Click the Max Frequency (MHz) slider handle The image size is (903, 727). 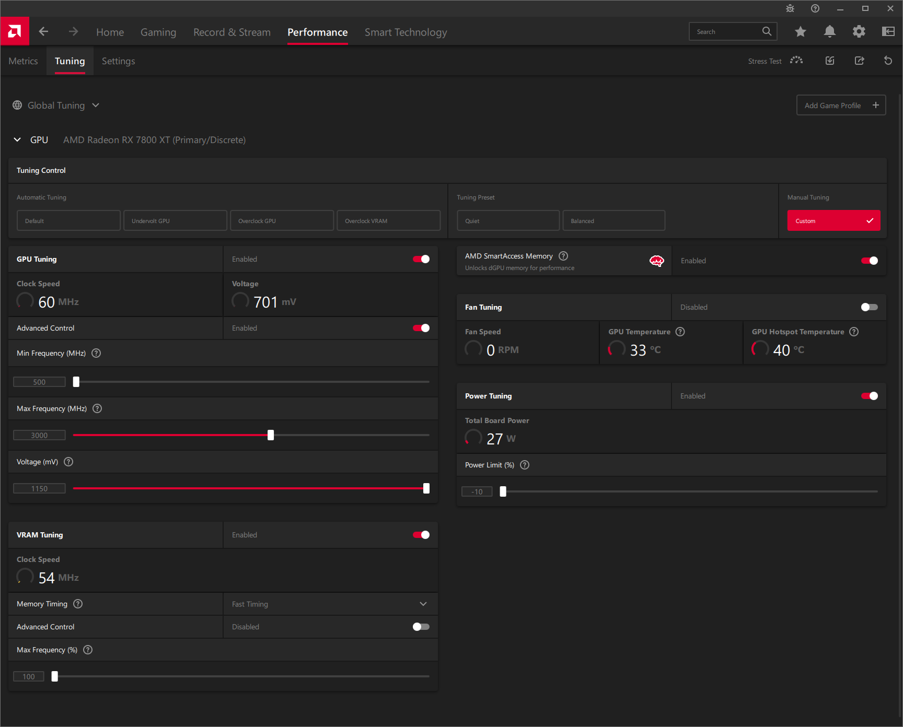click(271, 435)
